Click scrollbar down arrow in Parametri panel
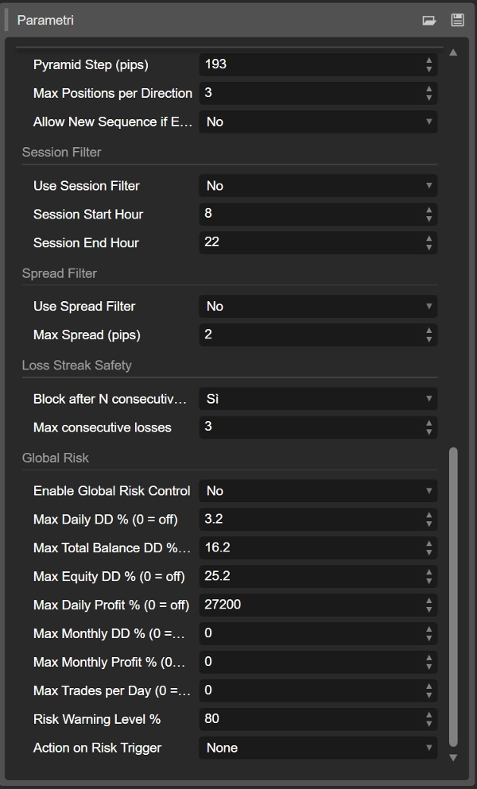This screenshot has width=477, height=789. click(453, 757)
